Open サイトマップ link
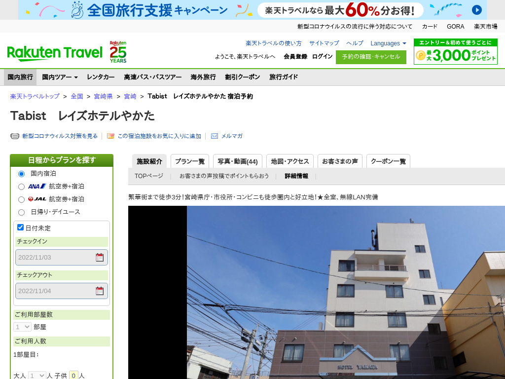This screenshot has height=379, width=505. coord(324,43)
